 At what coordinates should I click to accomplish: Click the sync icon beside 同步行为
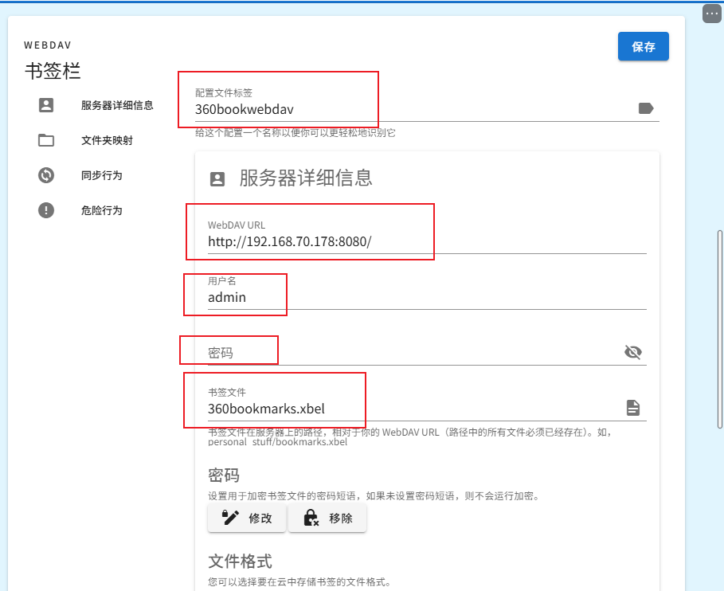pos(46,175)
